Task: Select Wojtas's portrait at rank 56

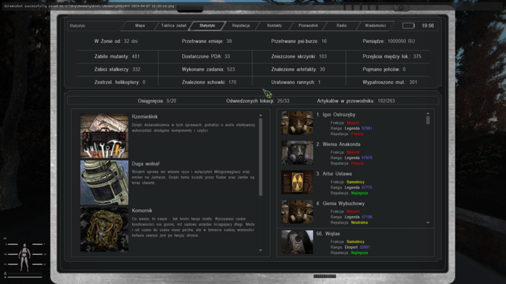Action: point(297,242)
